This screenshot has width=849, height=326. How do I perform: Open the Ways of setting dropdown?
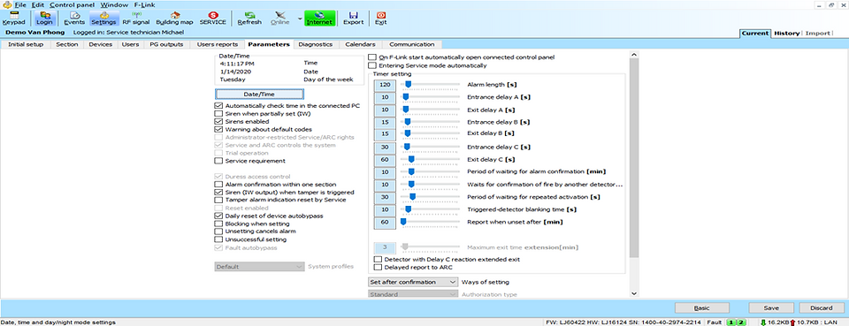coord(413,282)
